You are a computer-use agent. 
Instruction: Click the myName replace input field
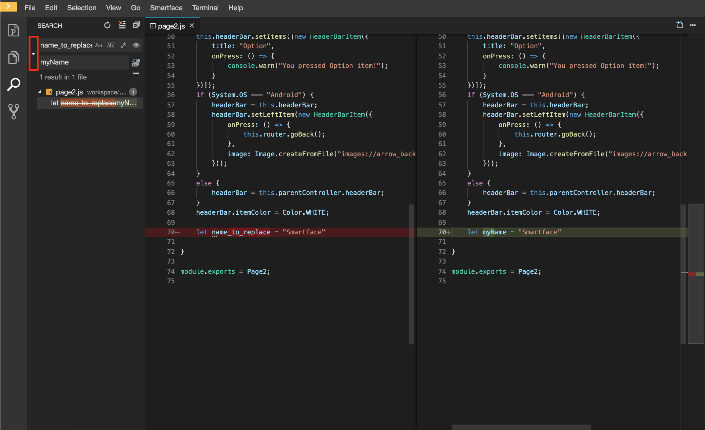83,62
